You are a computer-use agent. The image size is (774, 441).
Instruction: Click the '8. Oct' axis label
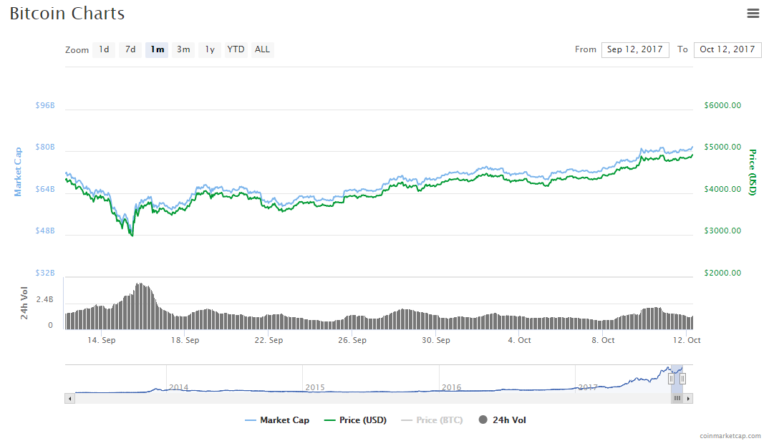coord(603,340)
